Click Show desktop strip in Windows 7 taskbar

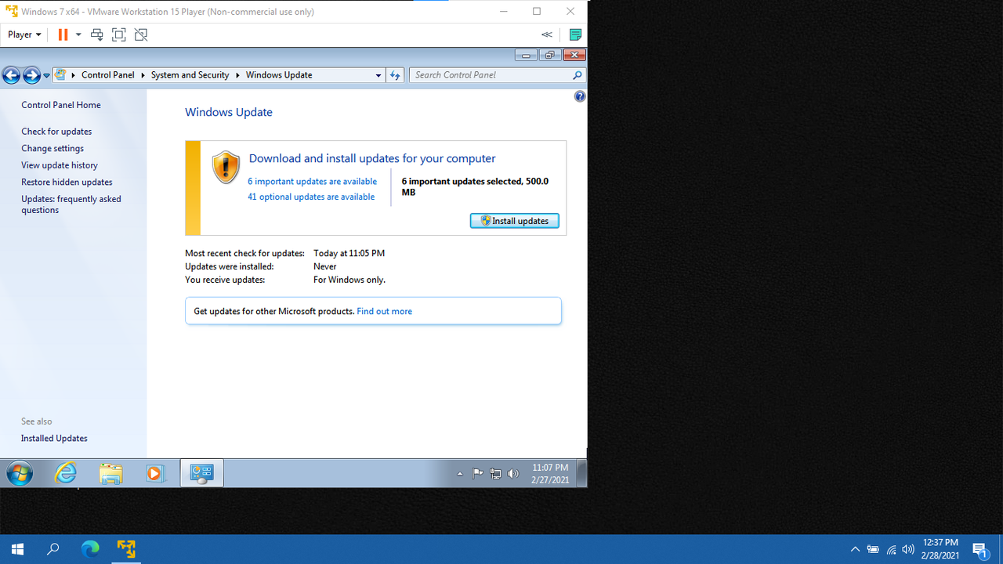pyautogui.click(x=582, y=473)
